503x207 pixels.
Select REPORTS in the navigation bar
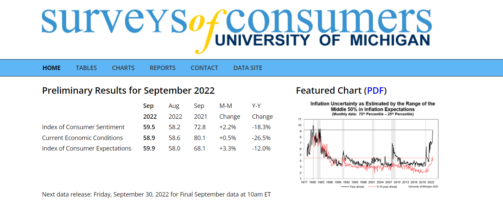pyautogui.click(x=162, y=68)
